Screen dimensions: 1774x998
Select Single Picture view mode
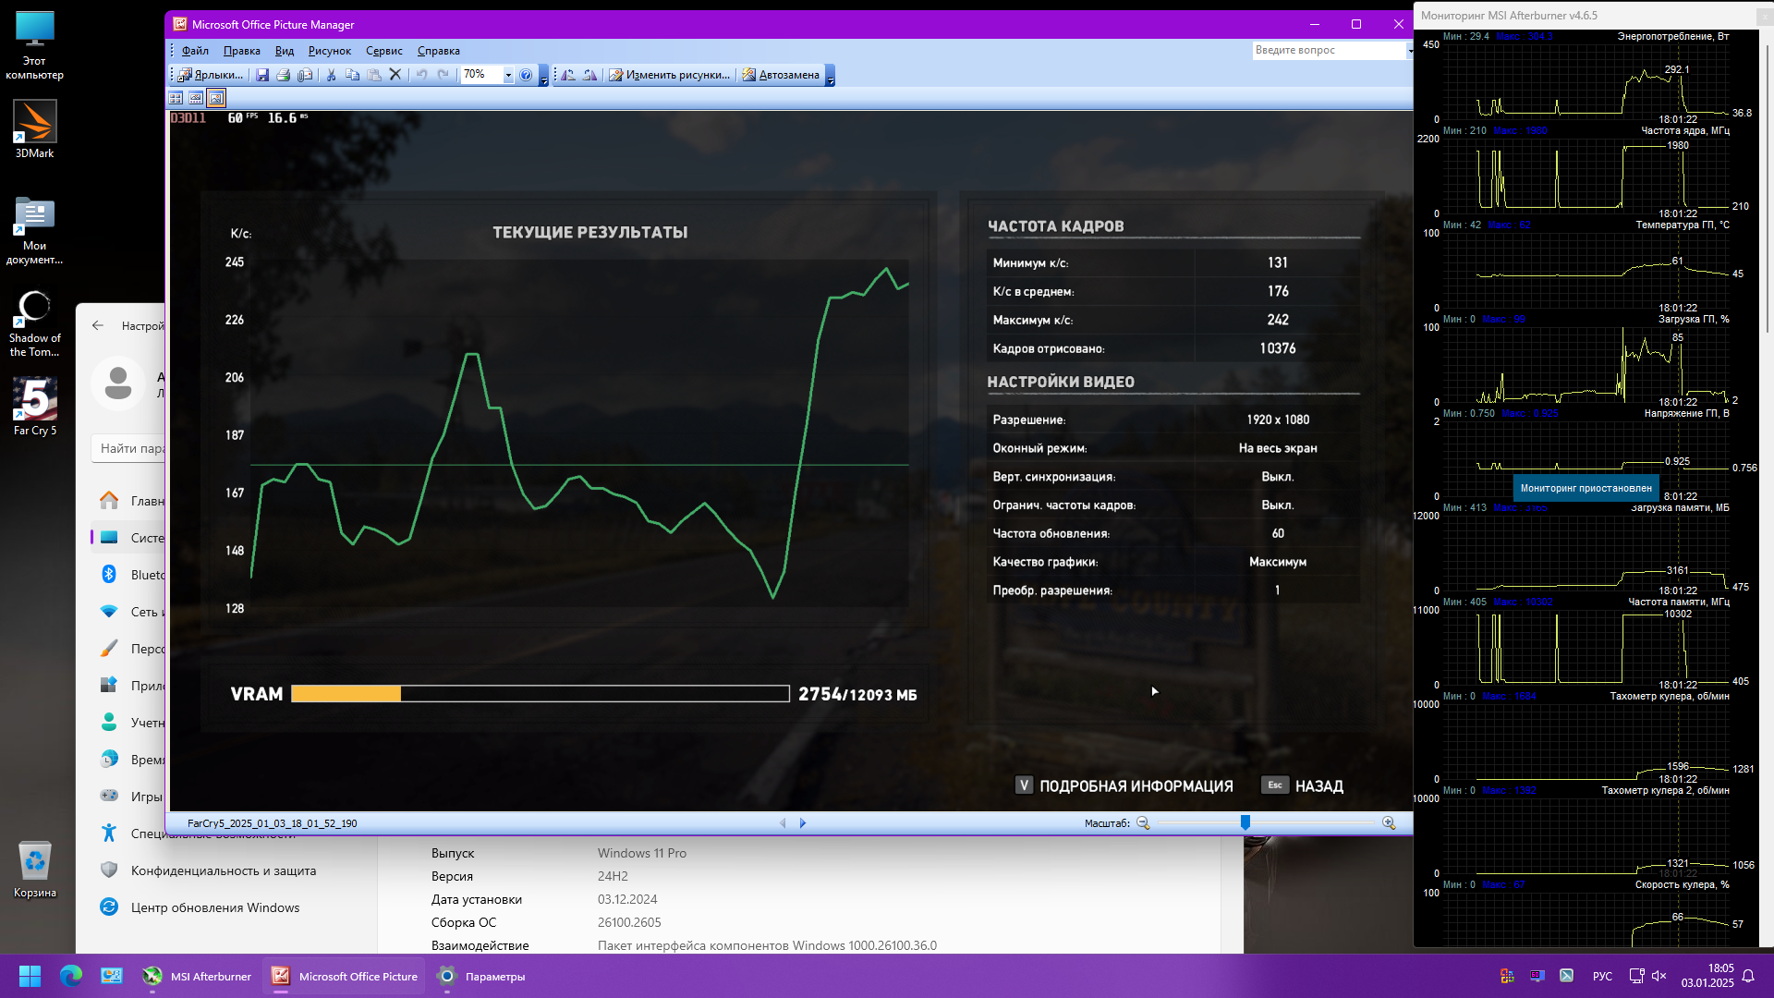(x=216, y=98)
